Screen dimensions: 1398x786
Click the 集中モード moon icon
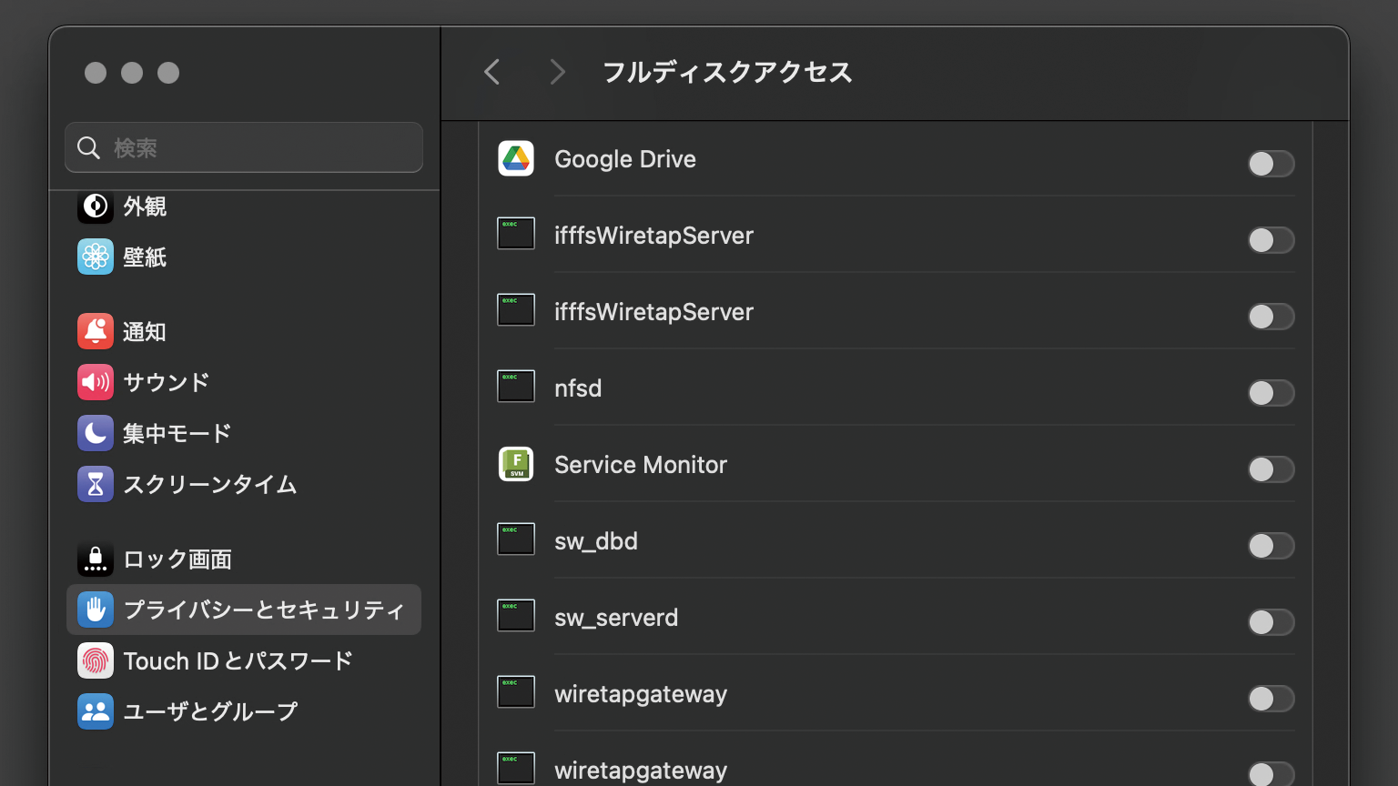click(96, 434)
